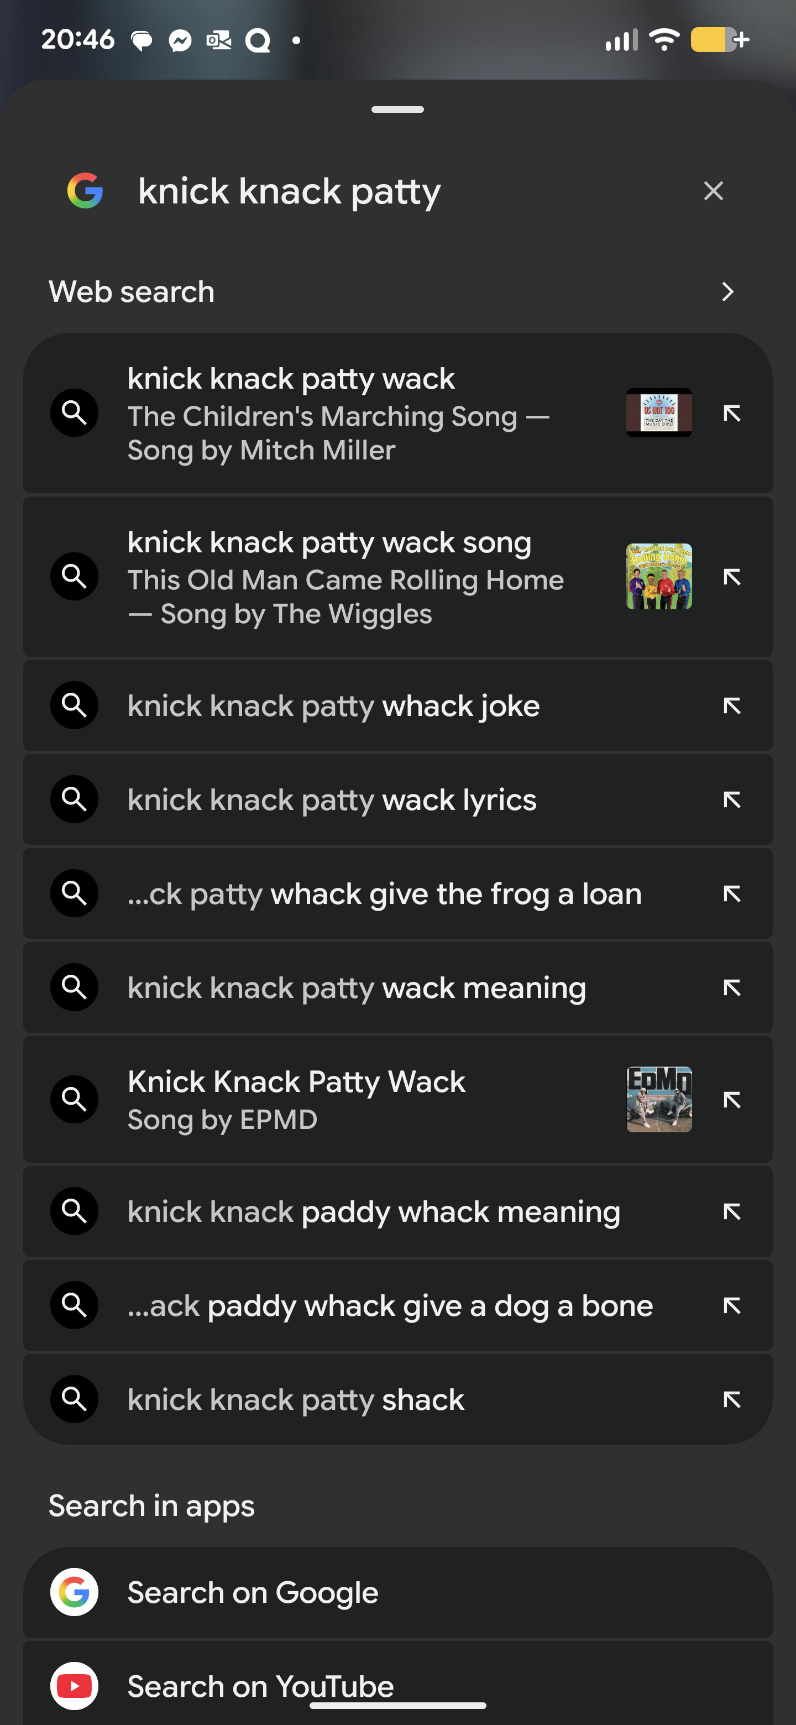Image resolution: width=796 pixels, height=1725 pixels.
Task: Choose 'knick knack patty shack' suggestion
Action: [296, 1399]
